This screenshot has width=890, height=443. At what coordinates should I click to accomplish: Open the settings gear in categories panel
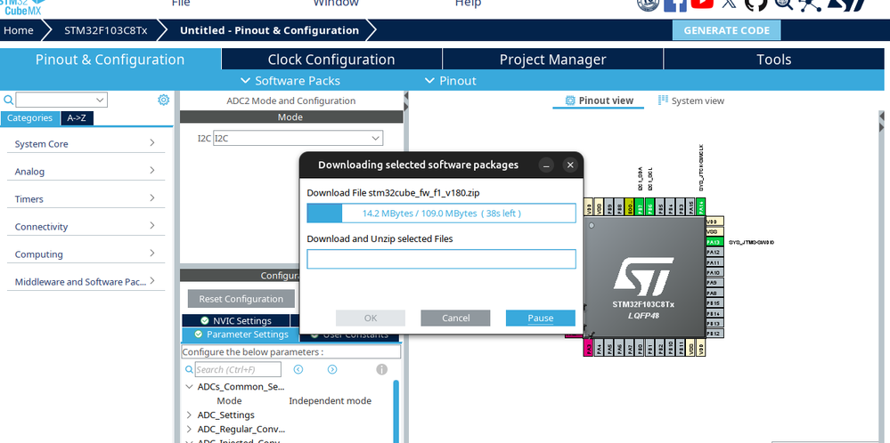point(163,100)
